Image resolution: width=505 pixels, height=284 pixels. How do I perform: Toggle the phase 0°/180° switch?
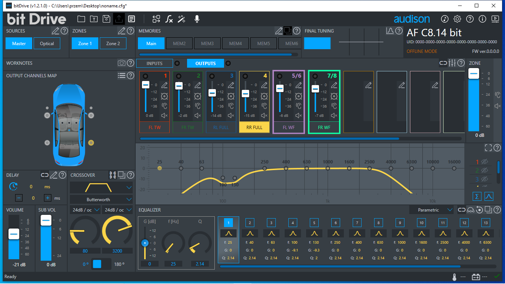(x=101, y=264)
